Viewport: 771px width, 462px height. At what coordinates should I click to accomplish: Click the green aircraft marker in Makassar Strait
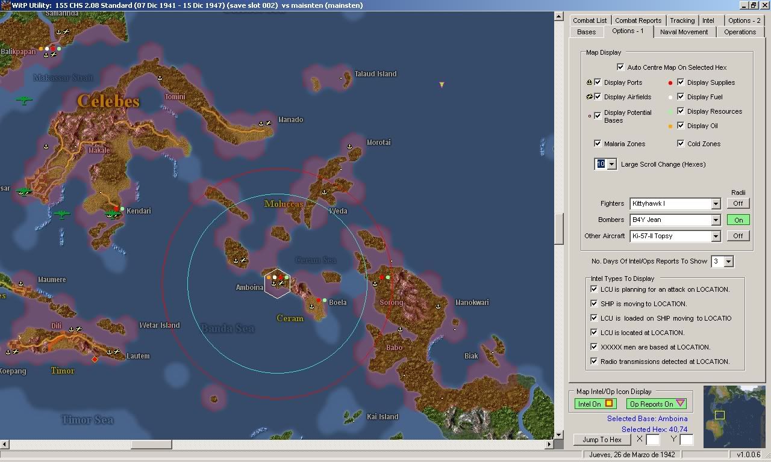(24, 100)
